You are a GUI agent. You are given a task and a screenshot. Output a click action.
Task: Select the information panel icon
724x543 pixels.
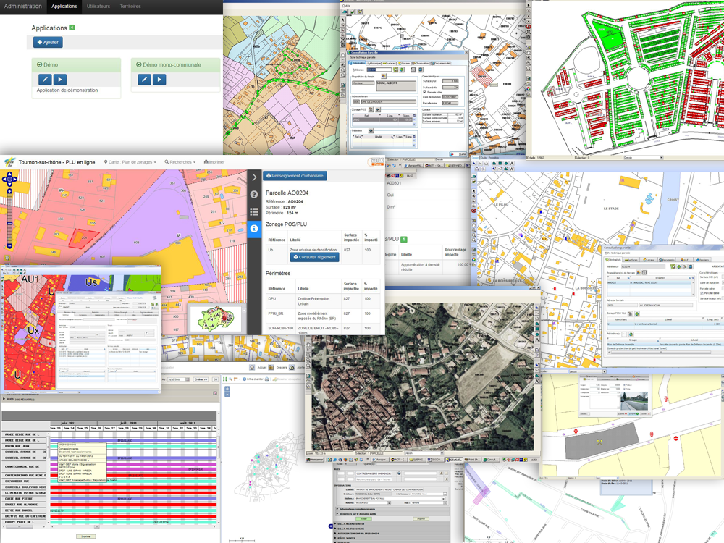(254, 228)
